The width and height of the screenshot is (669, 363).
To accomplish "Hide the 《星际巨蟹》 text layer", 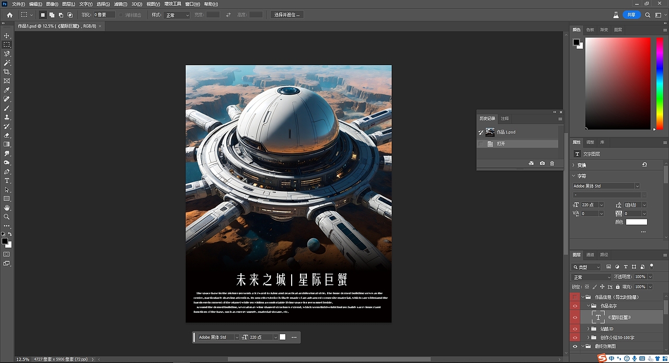I will point(575,317).
